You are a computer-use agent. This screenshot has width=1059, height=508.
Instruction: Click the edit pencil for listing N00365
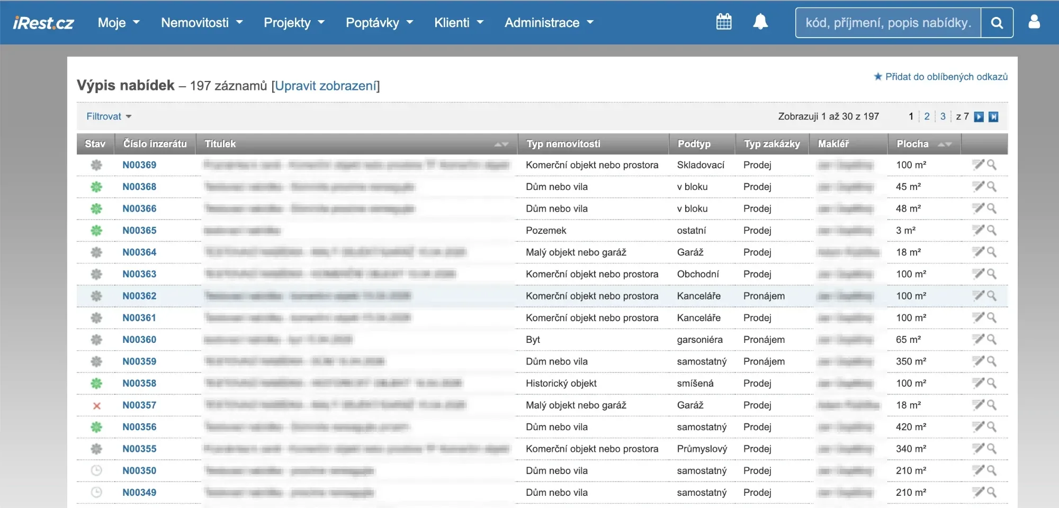coord(978,230)
